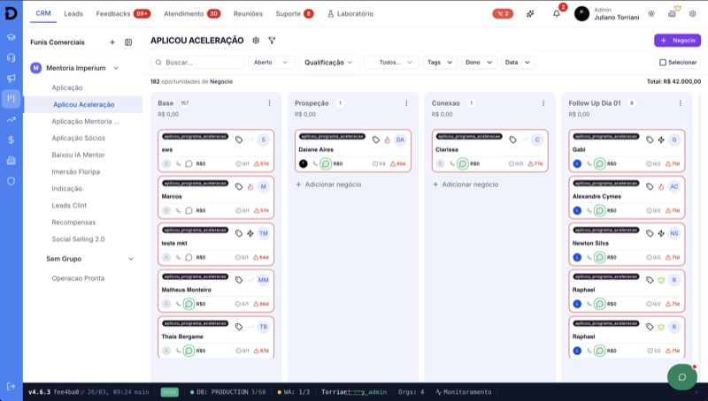This screenshot has width=708, height=401.
Task: Add a new funnel with plus icon
Action: click(112, 42)
